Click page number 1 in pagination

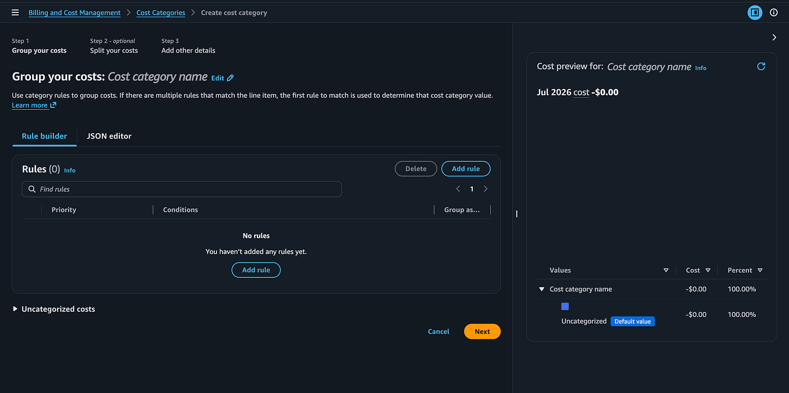point(472,189)
